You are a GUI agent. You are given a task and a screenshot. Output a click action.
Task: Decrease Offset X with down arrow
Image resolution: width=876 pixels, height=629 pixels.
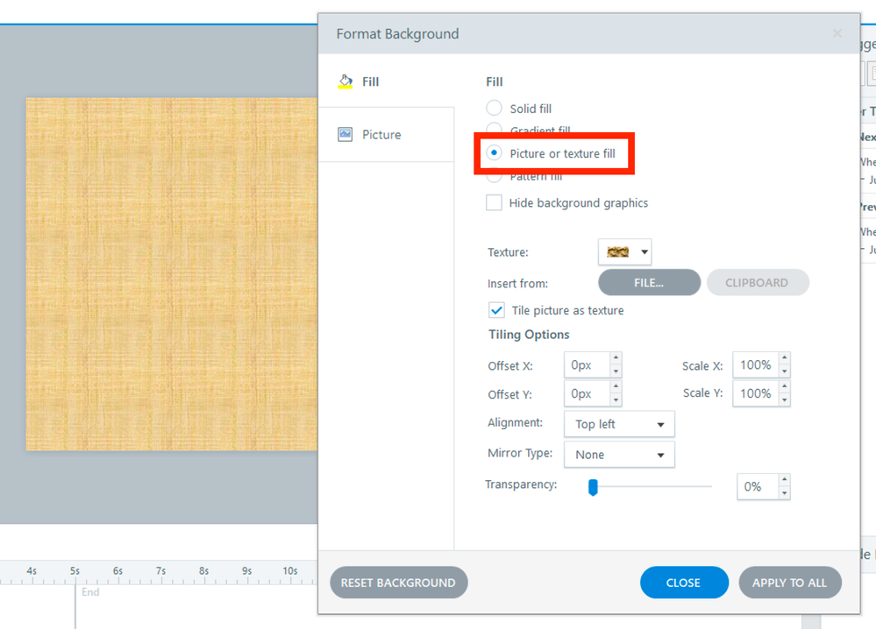pos(616,371)
